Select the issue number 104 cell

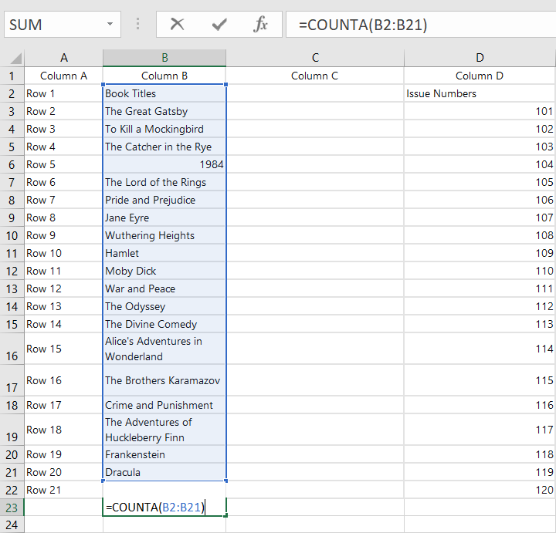coord(480,164)
